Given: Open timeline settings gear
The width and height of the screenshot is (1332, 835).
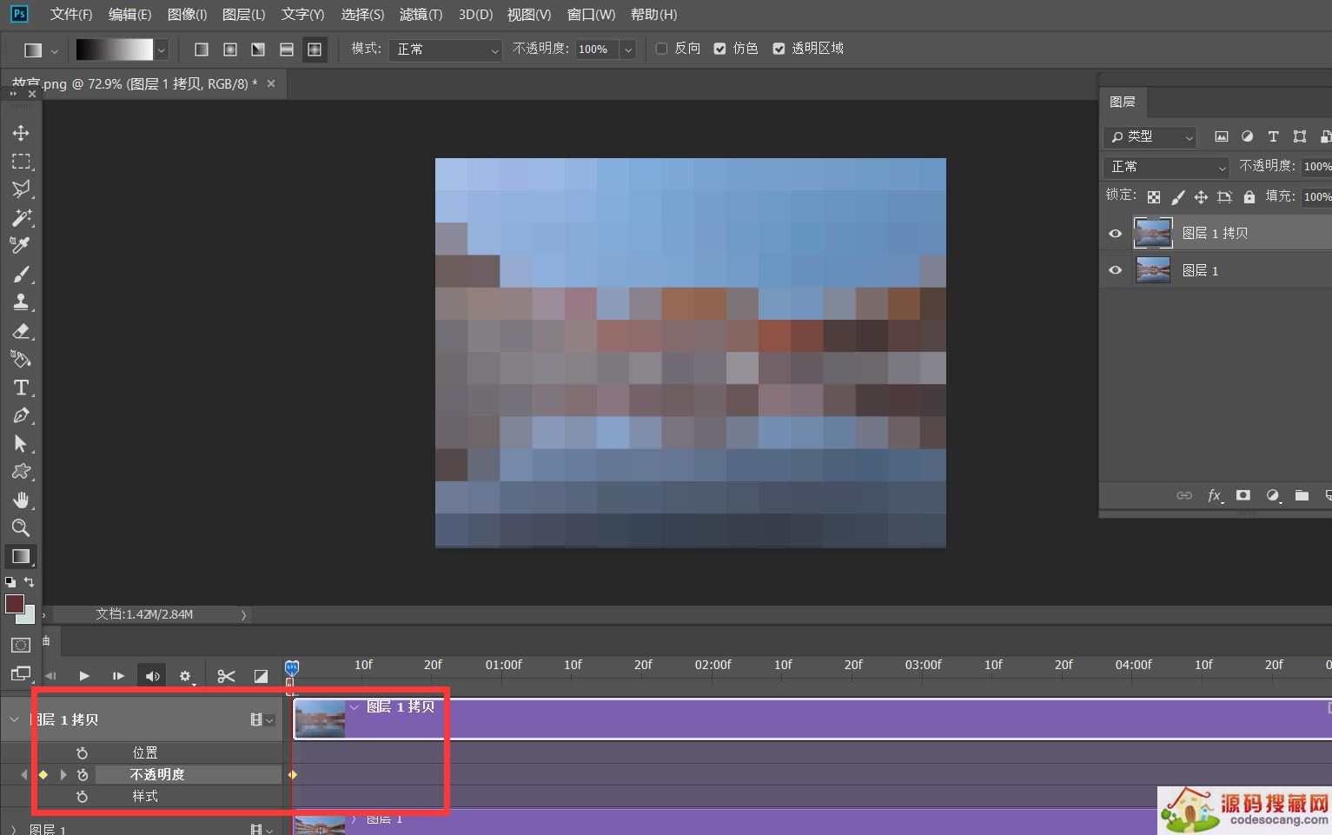Looking at the screenshot, I should click(185, 676).
